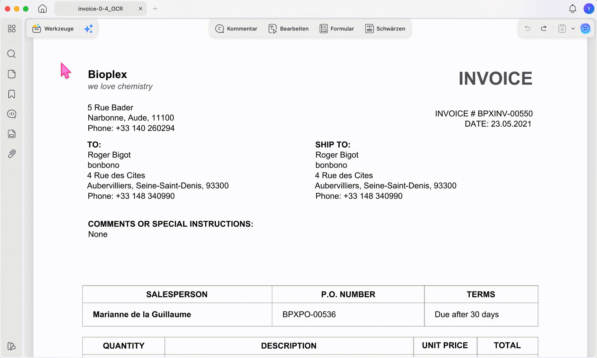Click the SHIP TO: label
This screenshot has width=597, height=358.
333,145
